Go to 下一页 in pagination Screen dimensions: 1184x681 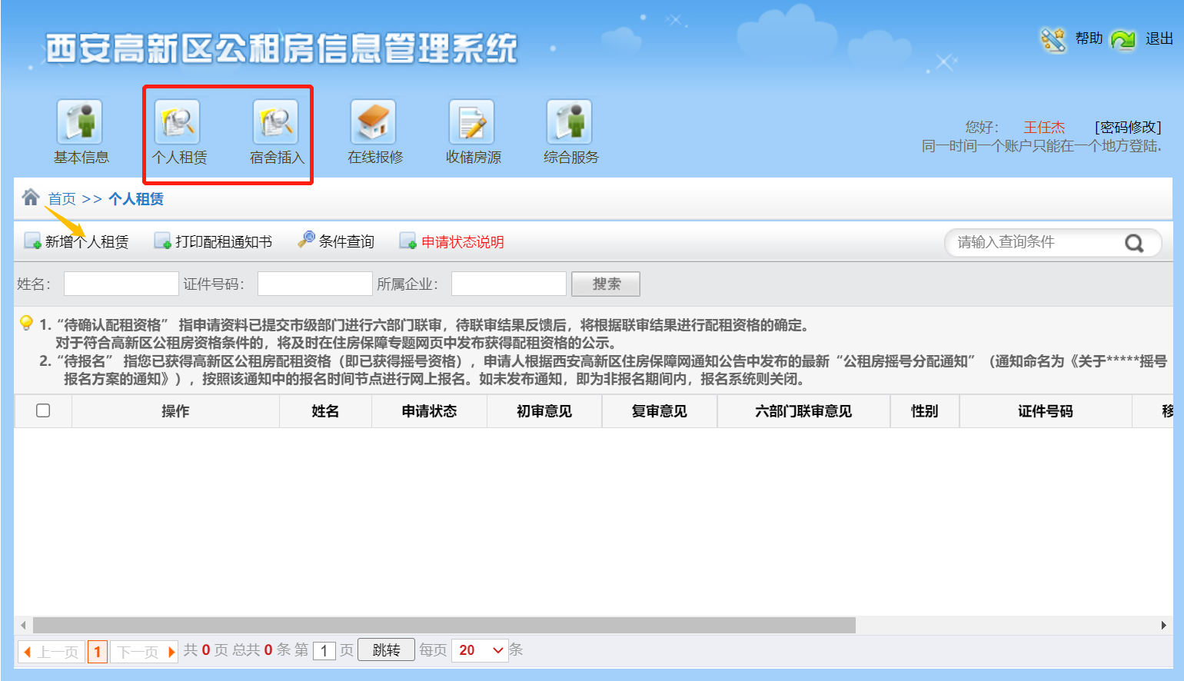pyautogui.click(x=145, y=652)
